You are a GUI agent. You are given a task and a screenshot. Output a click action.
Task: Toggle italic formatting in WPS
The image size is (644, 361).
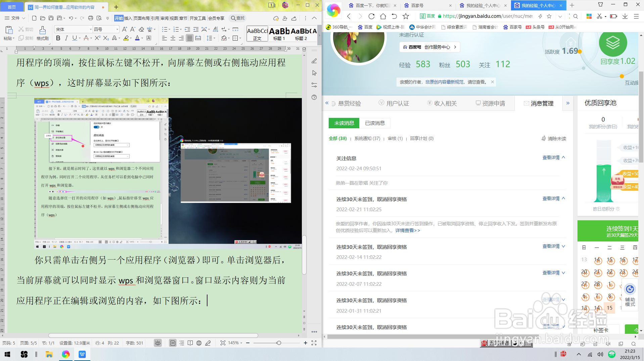(x=66, y=38)
